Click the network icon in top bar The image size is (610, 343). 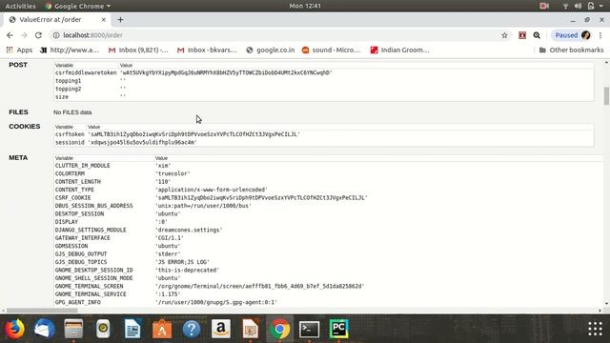point(565,6)
